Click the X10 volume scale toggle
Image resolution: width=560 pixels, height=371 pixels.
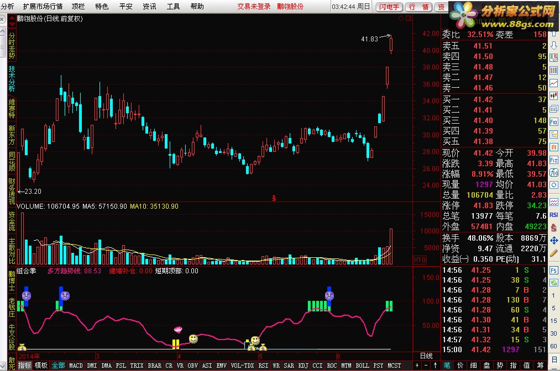click(420, 260)
